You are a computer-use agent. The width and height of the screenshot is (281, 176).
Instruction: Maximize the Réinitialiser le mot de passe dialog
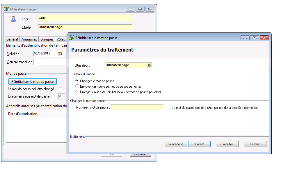point(255,38)
